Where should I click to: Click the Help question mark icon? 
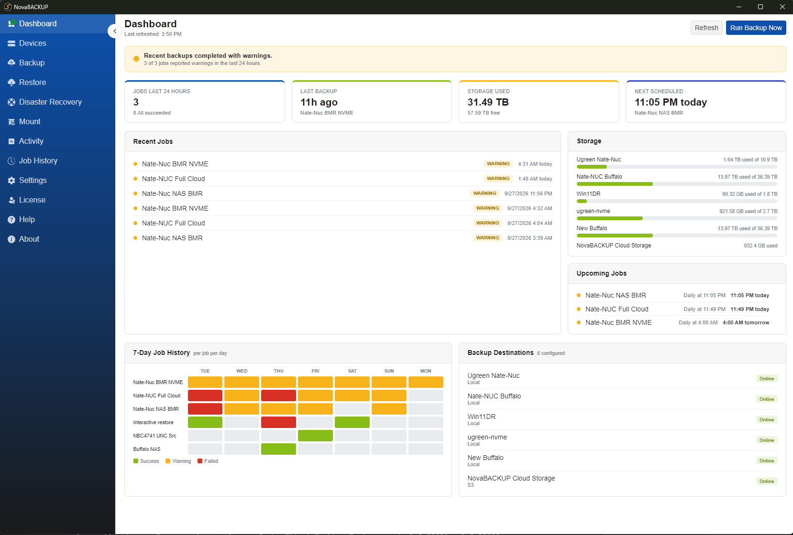click(11, 220)
